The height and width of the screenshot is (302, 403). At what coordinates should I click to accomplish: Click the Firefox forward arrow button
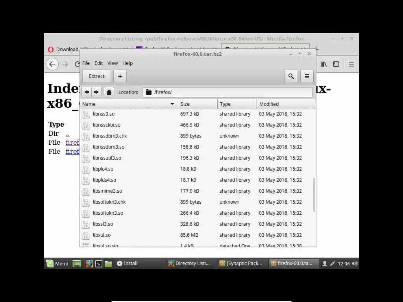65,64
